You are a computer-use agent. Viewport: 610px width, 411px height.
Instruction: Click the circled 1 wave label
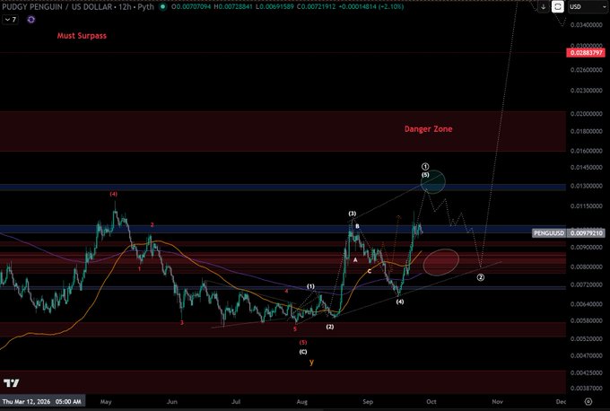425,167
